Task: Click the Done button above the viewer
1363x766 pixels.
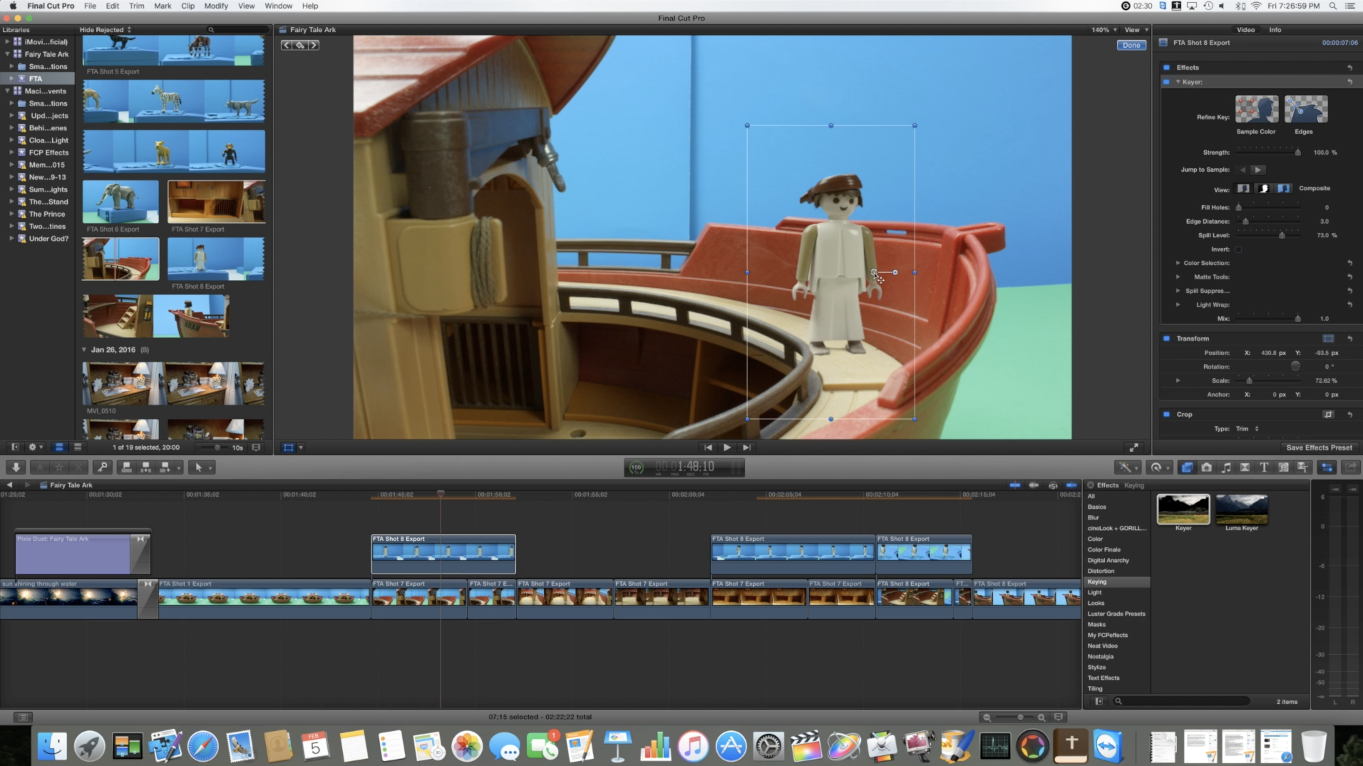Action: [x=1131, y=45]
